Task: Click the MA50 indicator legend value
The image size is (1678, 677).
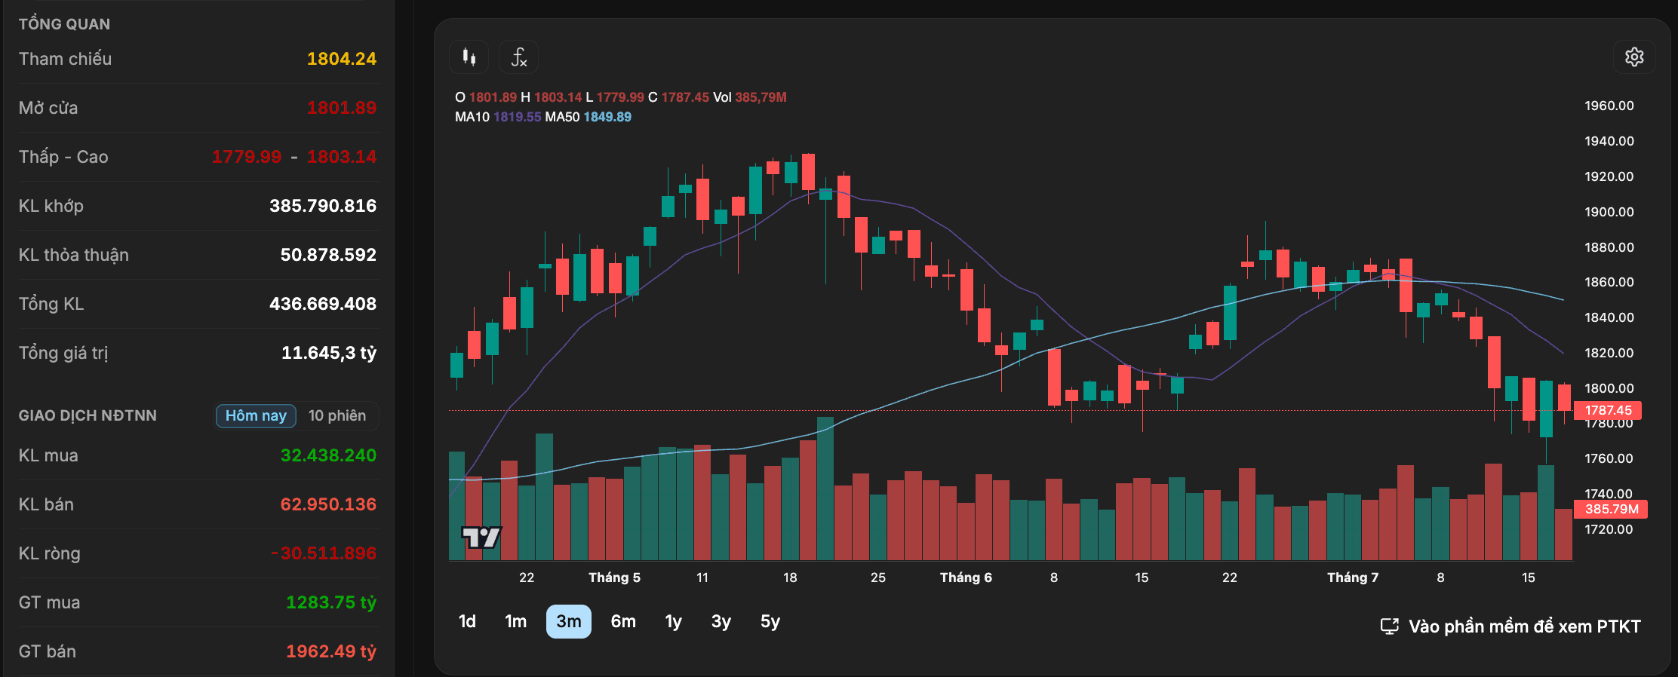Action: [607, 117]
